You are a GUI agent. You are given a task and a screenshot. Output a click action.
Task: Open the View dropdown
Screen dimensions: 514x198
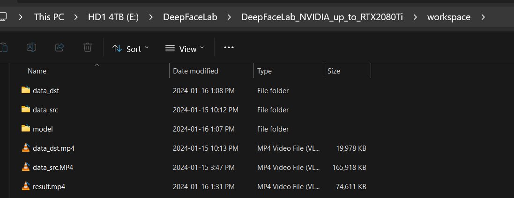click(x=184, y=49)
